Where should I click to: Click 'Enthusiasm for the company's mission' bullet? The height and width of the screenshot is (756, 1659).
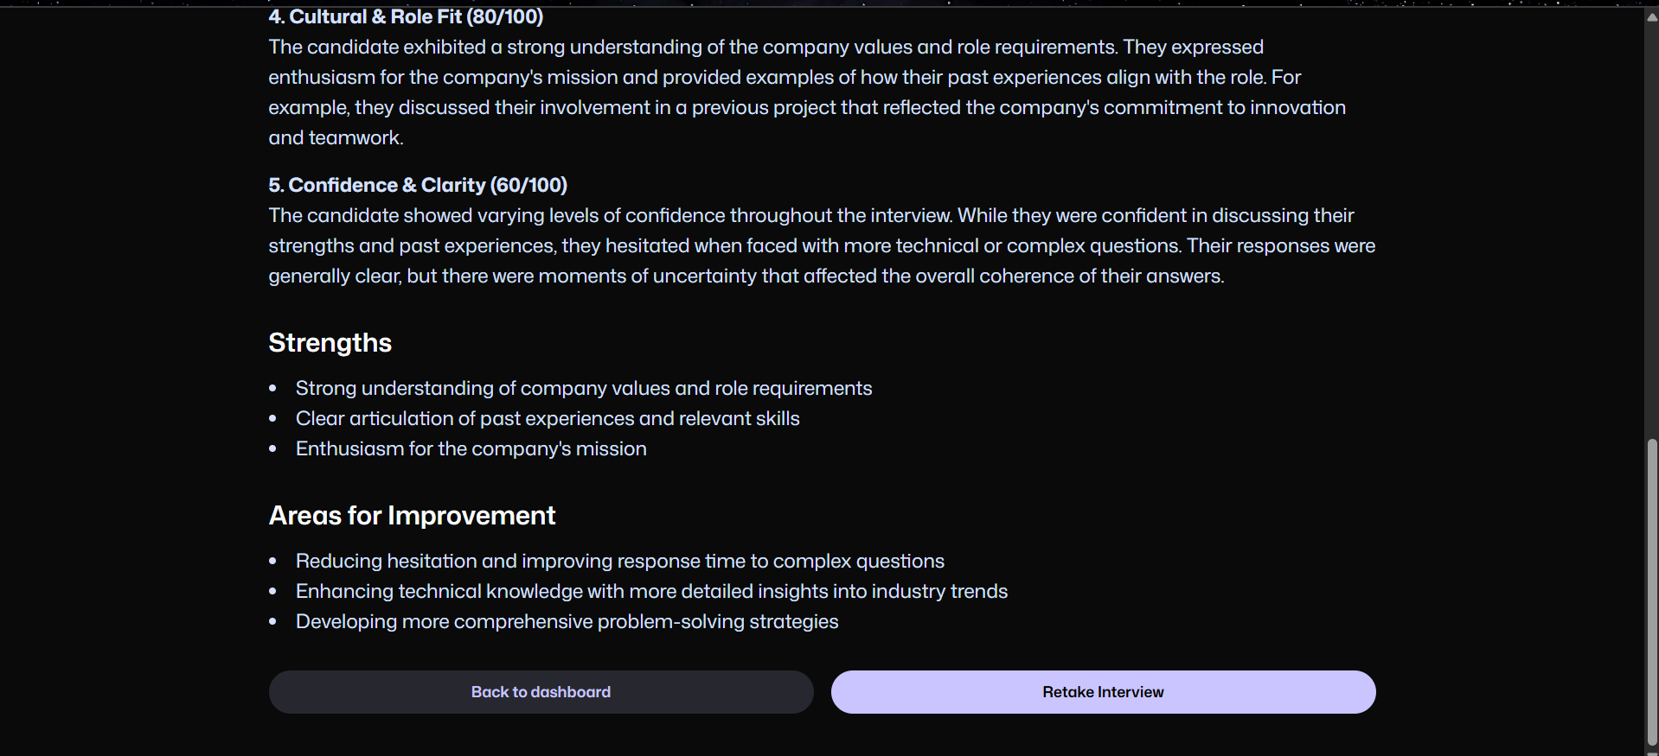click(x=471, y=449)
